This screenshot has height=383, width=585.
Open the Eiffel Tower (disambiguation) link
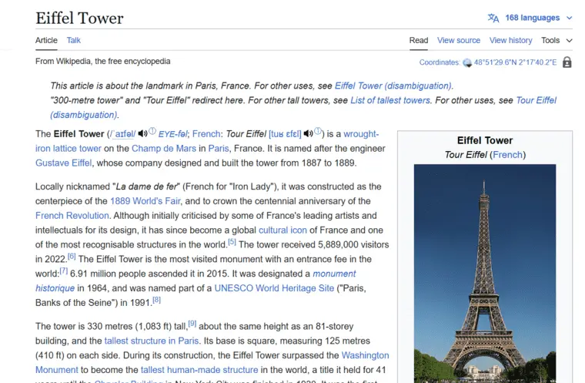coord(393,86)
